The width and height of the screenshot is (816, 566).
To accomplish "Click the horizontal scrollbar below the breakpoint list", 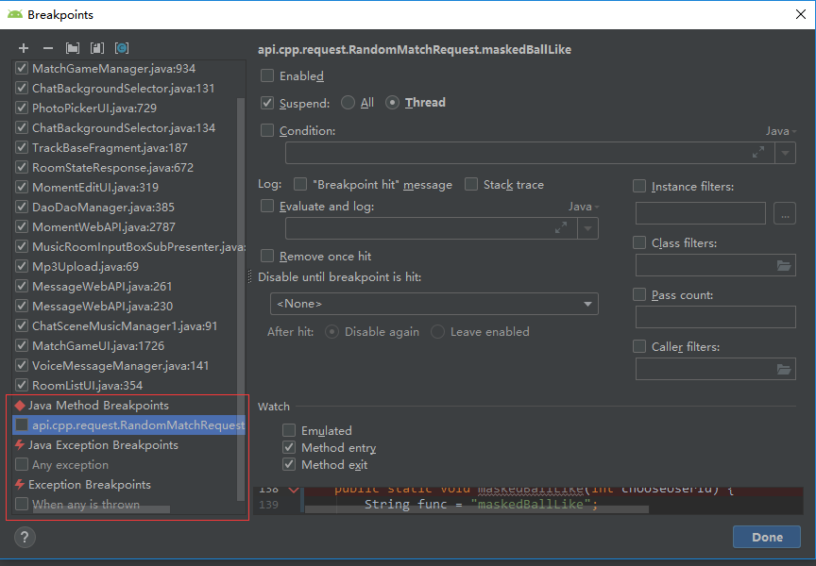I will click(x=104, y=509).
